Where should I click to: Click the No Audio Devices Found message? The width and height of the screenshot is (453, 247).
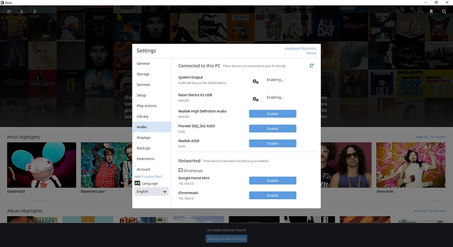226,230
